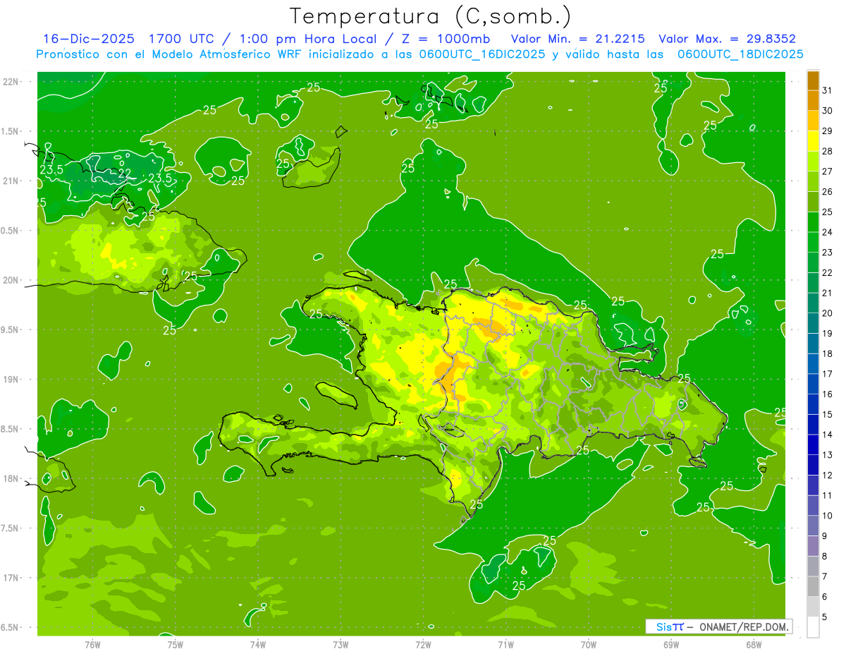Click the "73W" longitude axis label
Screen dimensions: 846x654
[x=341, y=644]
